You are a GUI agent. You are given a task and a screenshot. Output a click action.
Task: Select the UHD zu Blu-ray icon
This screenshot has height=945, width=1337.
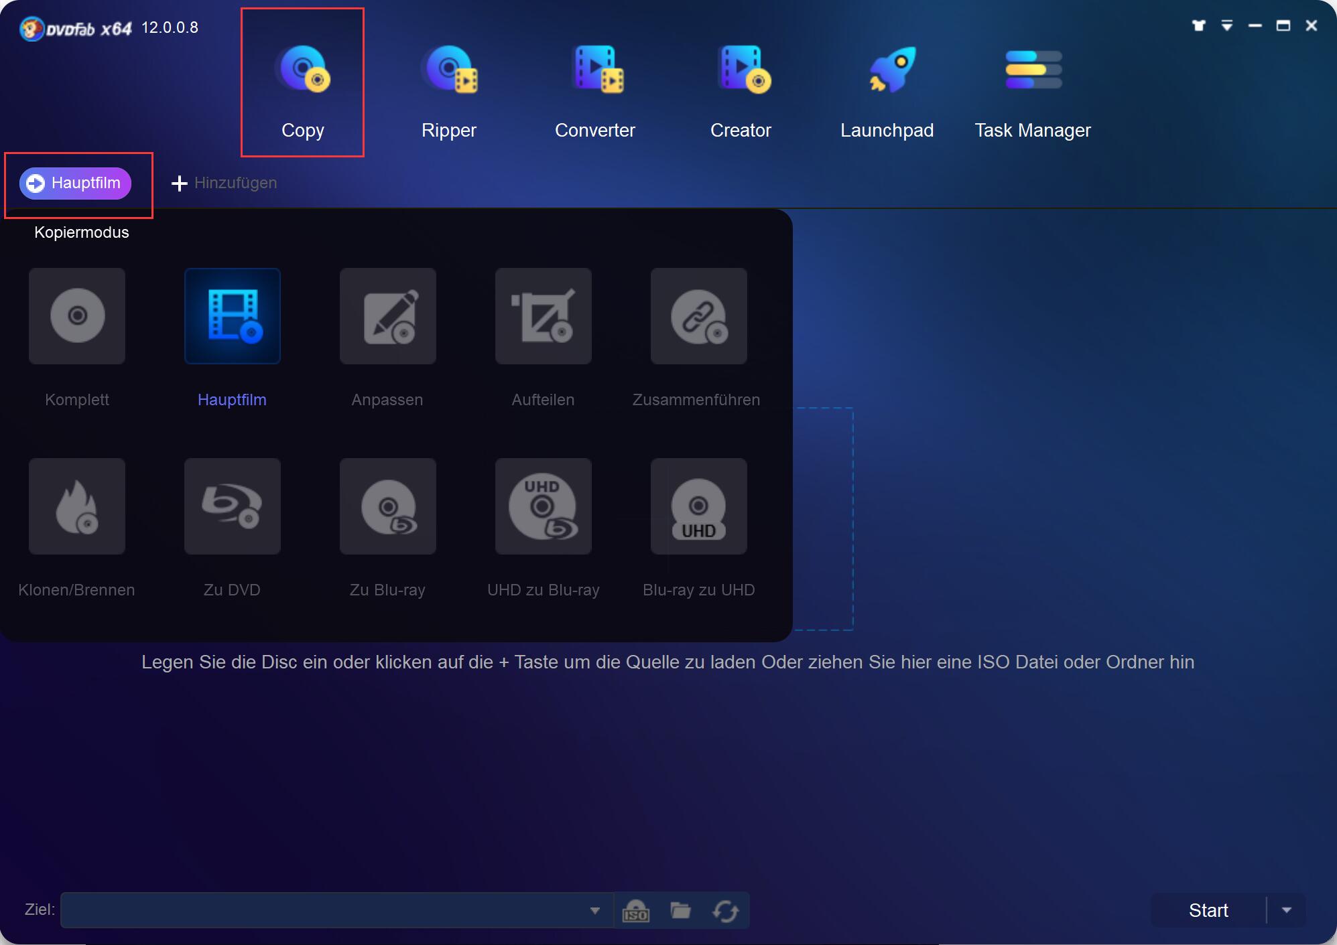point(544,506)
